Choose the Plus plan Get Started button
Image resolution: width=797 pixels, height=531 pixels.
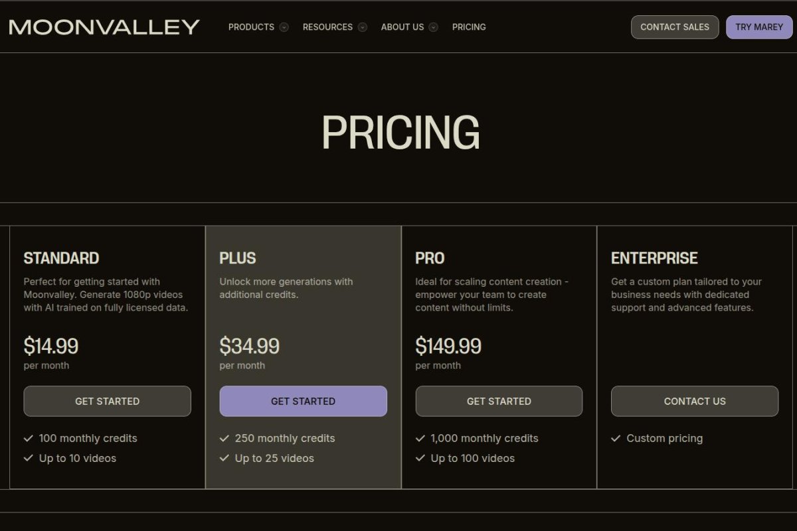tap(303, 401)
